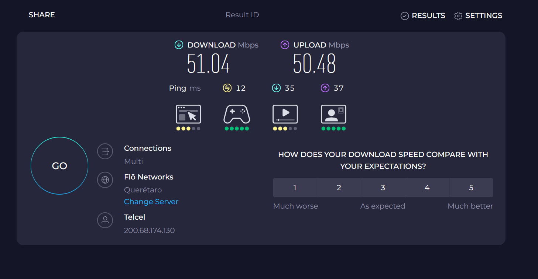
Task: Click the user icon beside Telcel
Action: click(105, 220)
